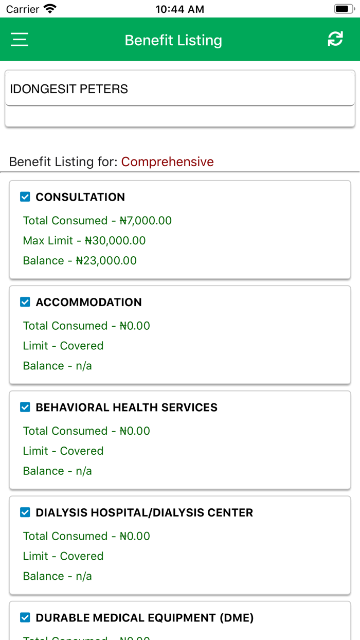
Task: Uncheck the ACCOMMODATION benefit
Action: click(x=25, y=301)
